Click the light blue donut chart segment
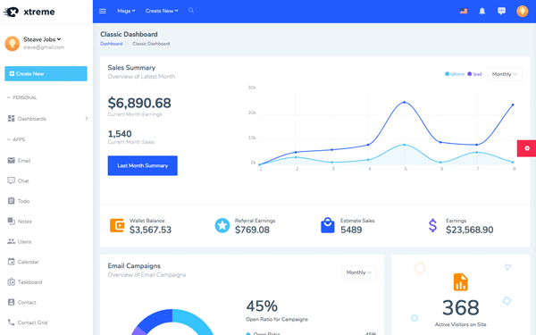536x335 pixels. click(195, 320)
